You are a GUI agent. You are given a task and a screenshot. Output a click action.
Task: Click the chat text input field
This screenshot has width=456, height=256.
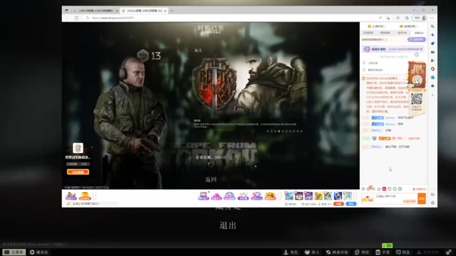pos(396,198)
